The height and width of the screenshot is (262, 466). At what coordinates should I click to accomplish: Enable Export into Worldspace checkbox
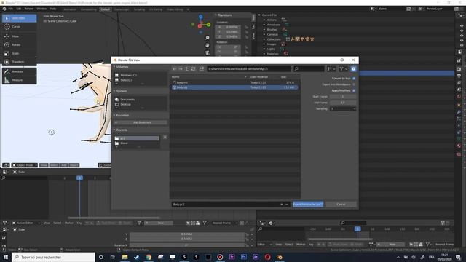tap(354, 84)
